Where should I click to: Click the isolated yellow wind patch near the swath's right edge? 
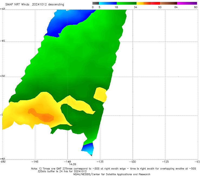[100, 95]
